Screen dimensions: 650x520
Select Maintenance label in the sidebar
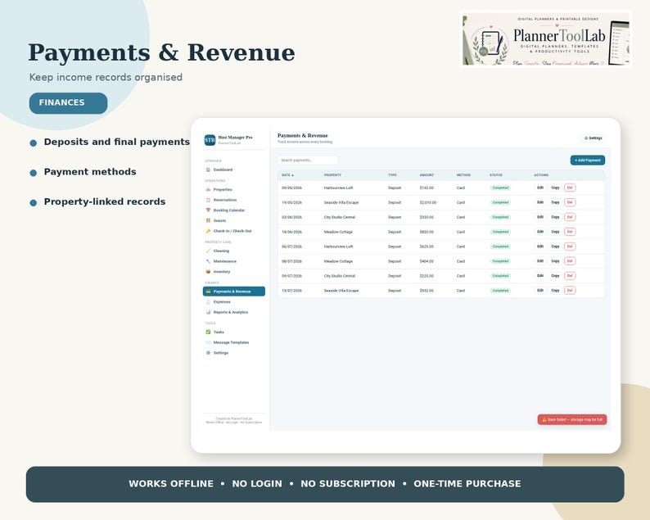click(224, 261)
